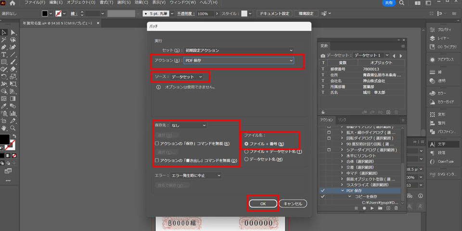Viewport: 462px width, 231px height.
Task: Click the Zoom magnifier tool
Action: [13, 128]
